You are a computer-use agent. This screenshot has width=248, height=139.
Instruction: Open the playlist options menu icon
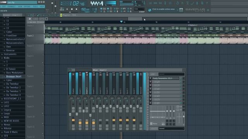coord(28,15)
